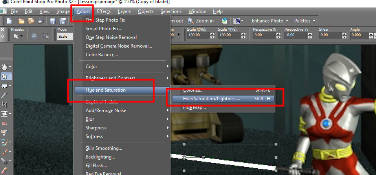Select the Clone brush tool
376x175 pixels.
5,142
